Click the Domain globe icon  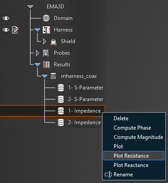[x=46, y=18]
